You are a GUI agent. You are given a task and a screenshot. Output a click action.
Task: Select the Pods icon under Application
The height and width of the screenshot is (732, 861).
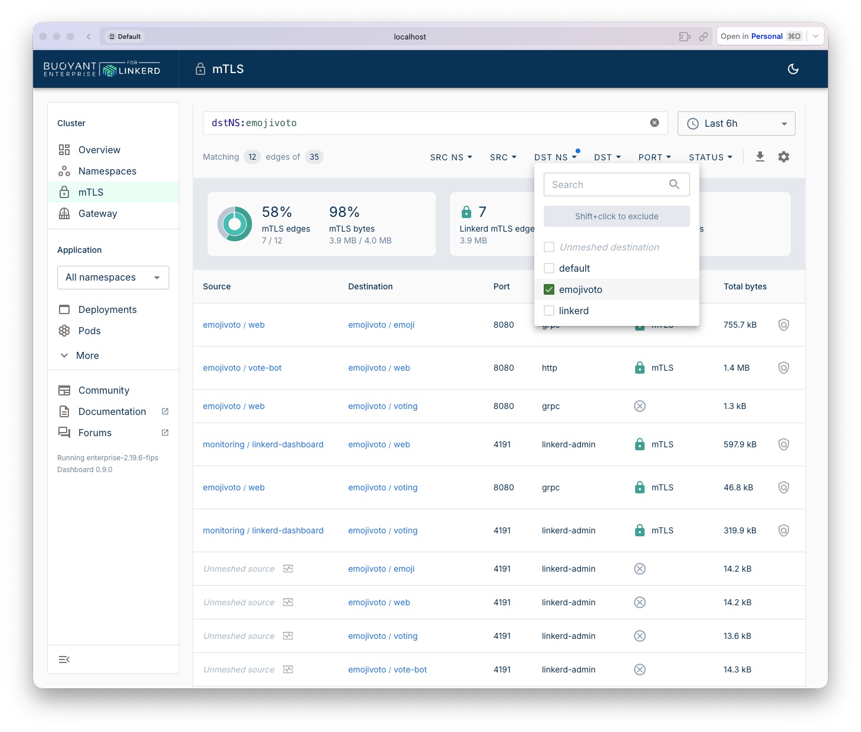pos(64,331)
